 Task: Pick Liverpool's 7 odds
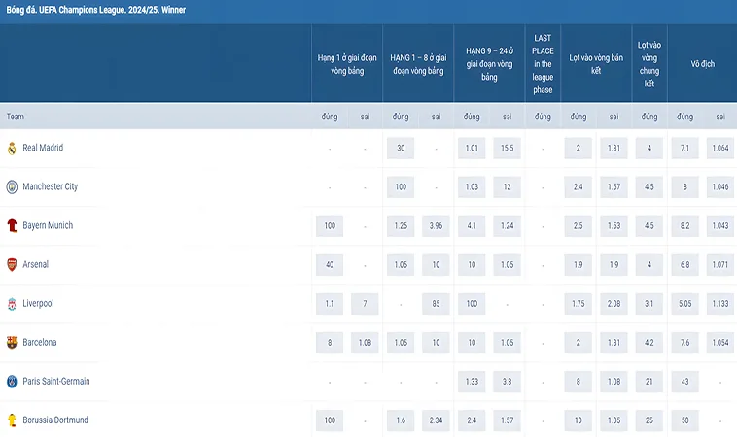365,304
